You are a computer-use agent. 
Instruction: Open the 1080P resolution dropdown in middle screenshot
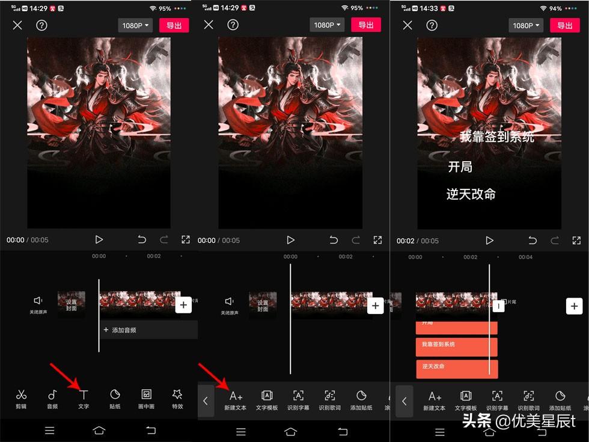pyautogui.click(x=327, y=25)
